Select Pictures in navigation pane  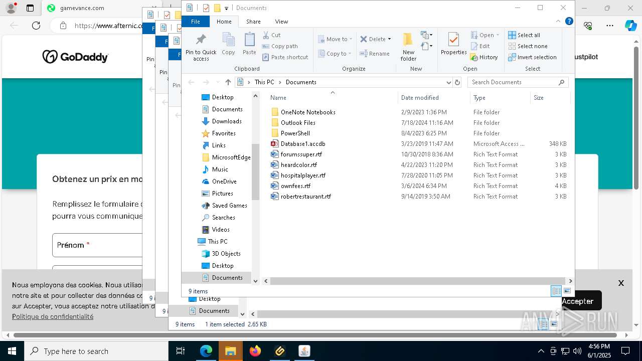coord(222,194)
